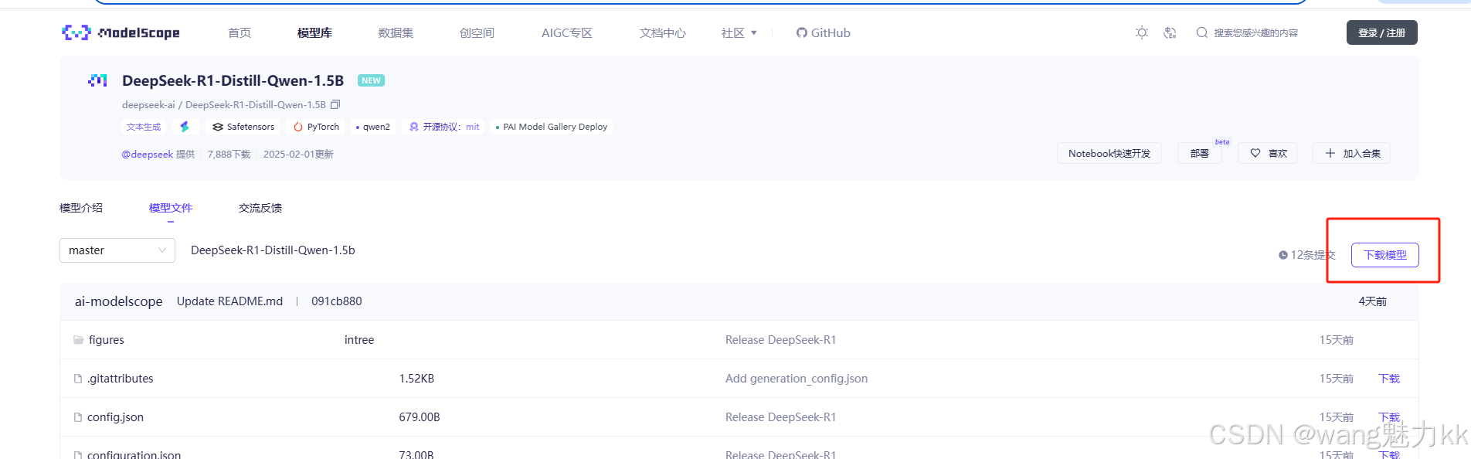Click the qwen2 tag
1471x459 pixels.
(x=372, y=127)
